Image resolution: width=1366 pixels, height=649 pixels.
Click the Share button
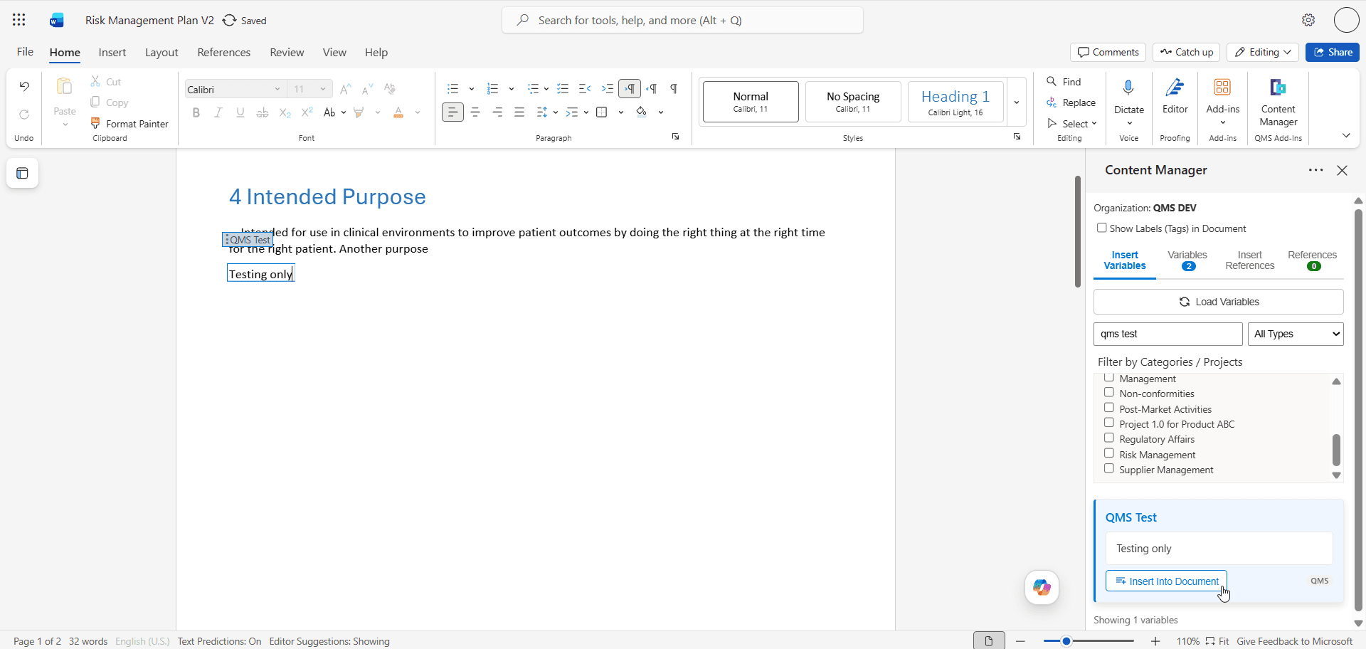point(1333,52)
